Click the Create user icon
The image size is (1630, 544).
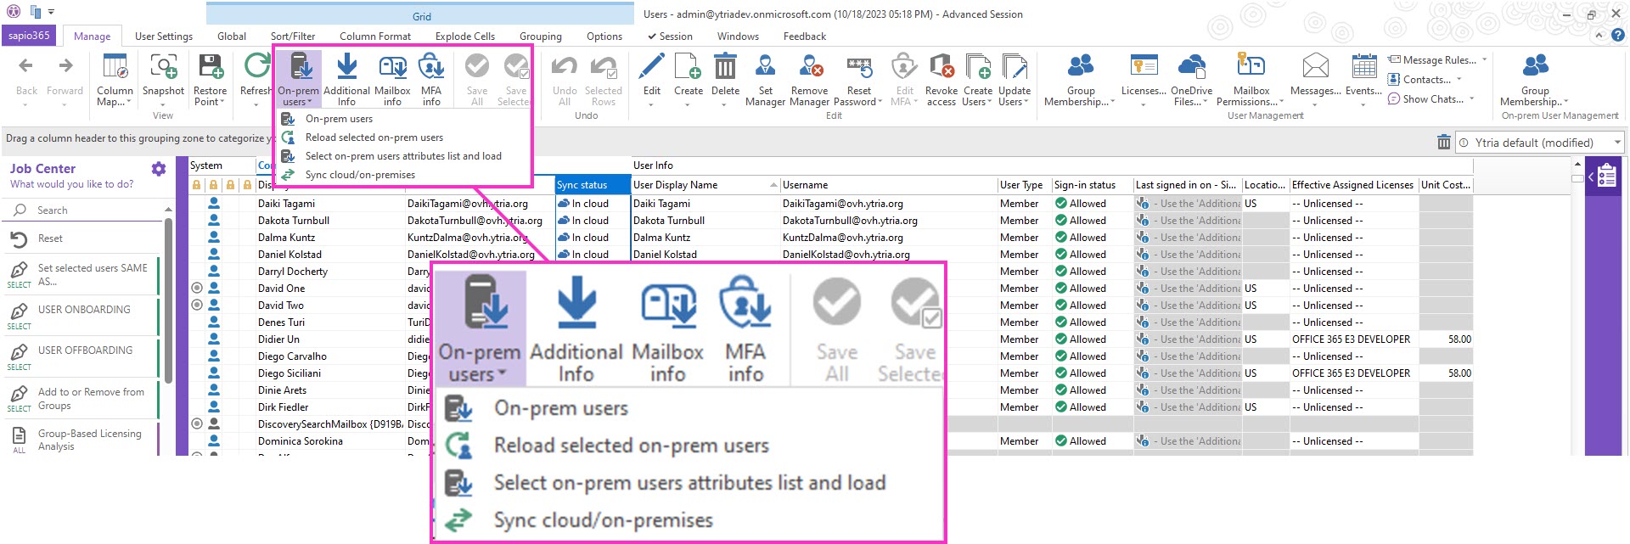click(x=688, y=66)
